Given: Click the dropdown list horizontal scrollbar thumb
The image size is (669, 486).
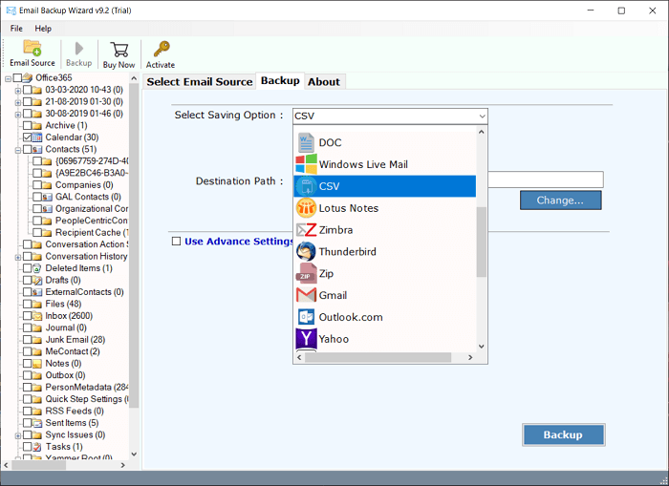Looking at the screenshot, I should click(378, 357).
